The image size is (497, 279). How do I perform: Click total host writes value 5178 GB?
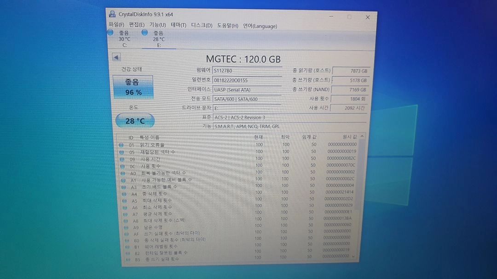(350, 81)
